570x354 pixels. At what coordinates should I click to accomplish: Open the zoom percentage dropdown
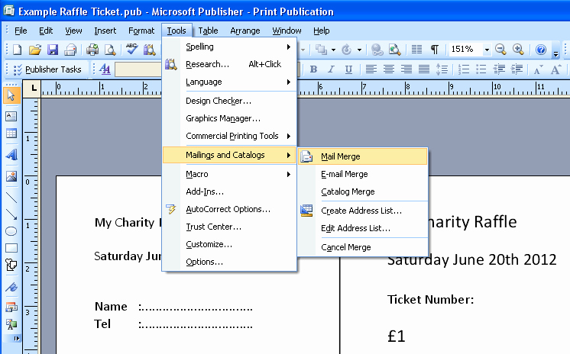(x=487, y=50)
